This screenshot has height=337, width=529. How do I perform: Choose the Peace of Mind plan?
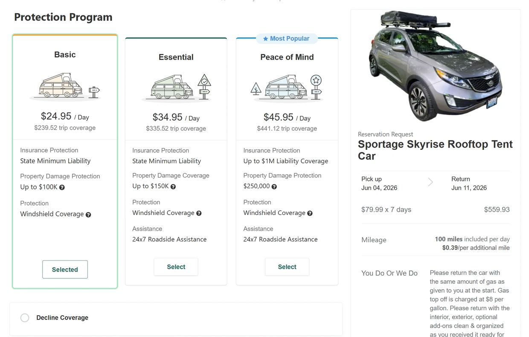(287, 267)
